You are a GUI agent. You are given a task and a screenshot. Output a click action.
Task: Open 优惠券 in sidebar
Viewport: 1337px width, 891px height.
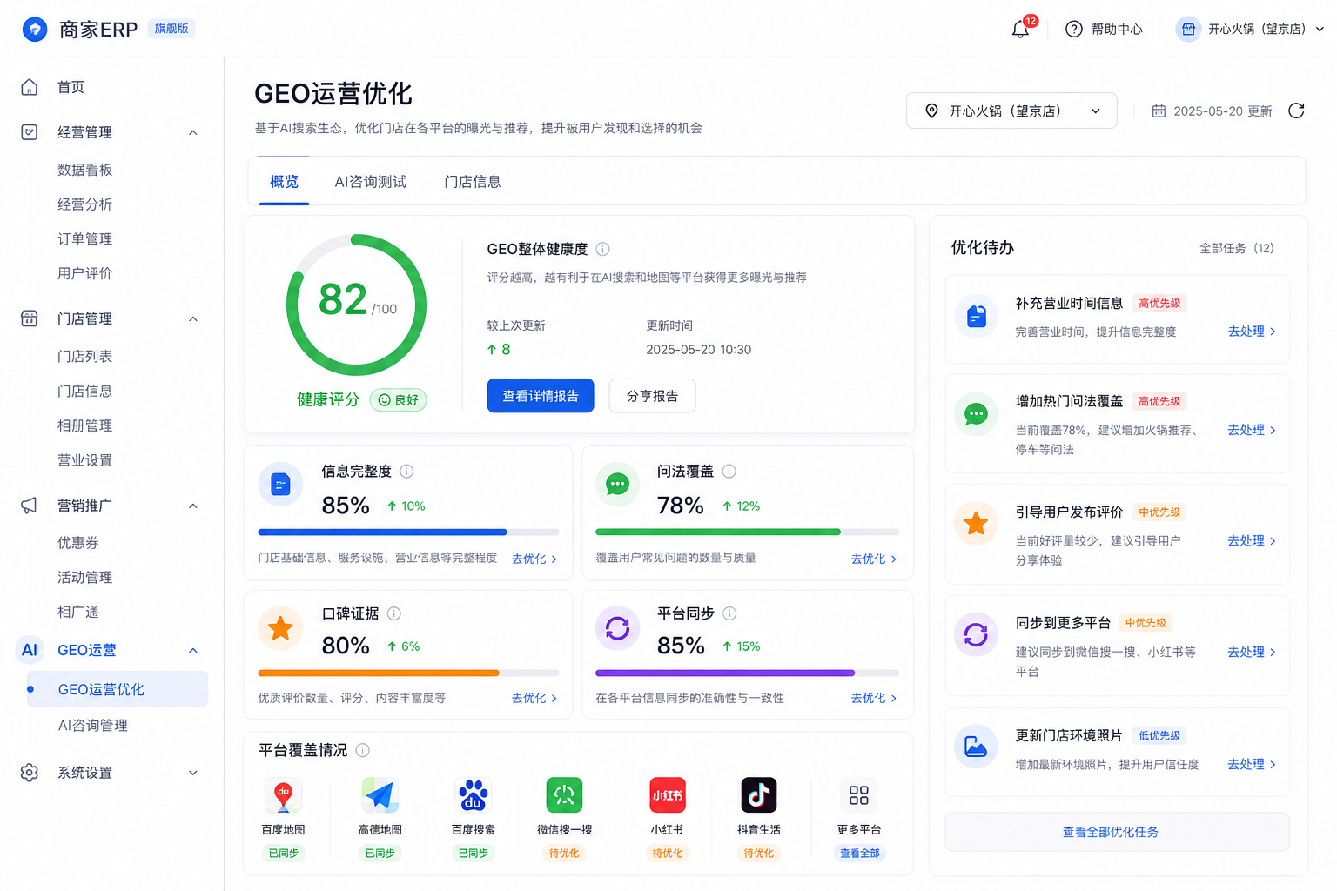tap(78, 543)
